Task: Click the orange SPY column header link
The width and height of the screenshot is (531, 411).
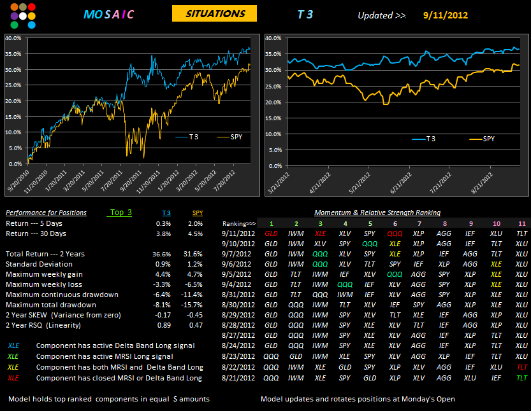Action: click(x=198, y=213)
